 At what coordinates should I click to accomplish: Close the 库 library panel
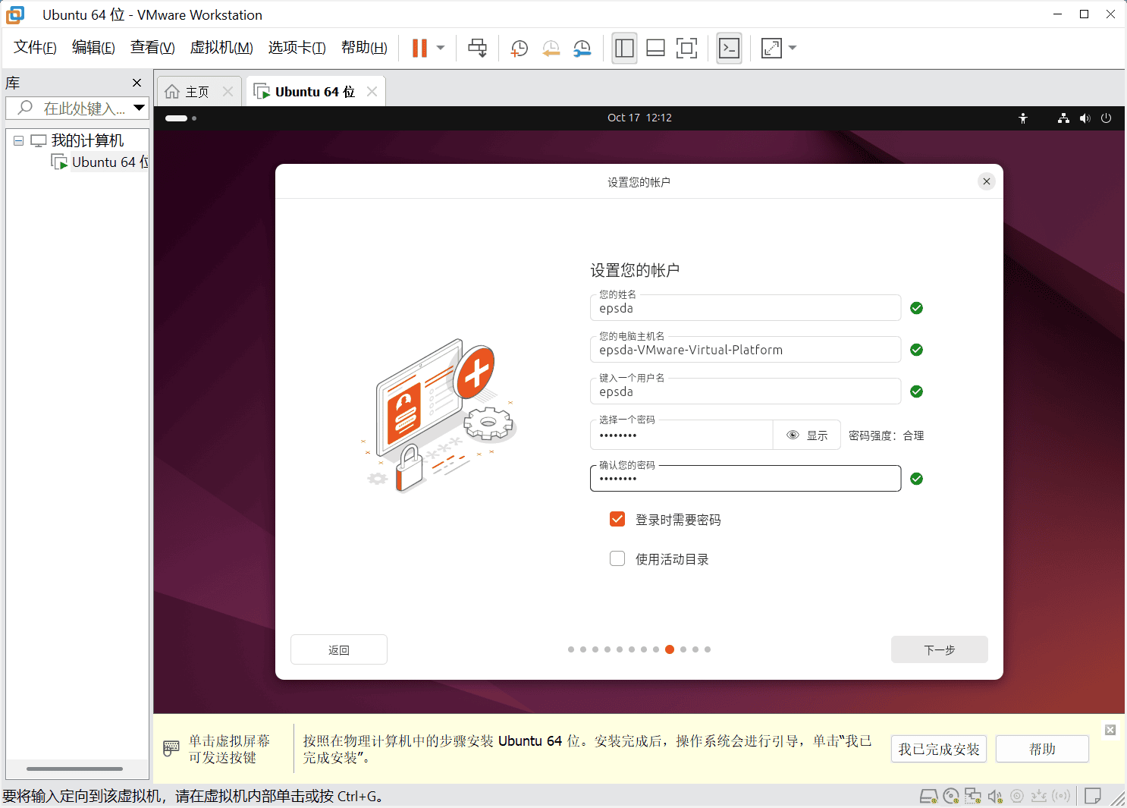(x=137, y=83)
